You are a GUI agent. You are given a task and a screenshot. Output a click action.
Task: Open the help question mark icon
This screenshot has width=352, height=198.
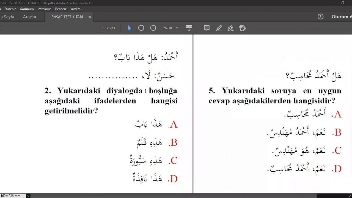pyautogui.click(x=320, y=17)
